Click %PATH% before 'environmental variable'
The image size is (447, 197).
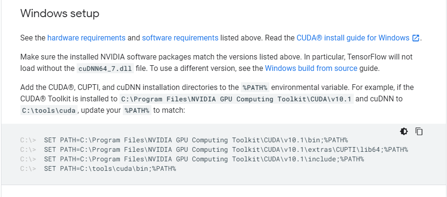click(255, 88)
